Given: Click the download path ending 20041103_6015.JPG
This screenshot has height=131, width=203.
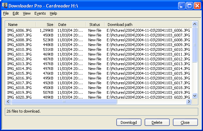Looking at the screenshot, I should tap(148, 73).
